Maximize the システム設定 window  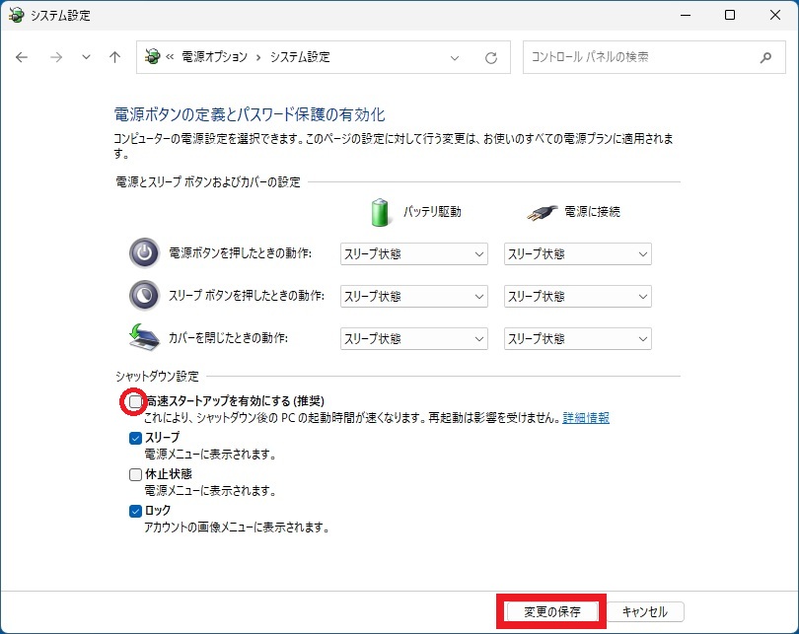click(x=730, y=15)
